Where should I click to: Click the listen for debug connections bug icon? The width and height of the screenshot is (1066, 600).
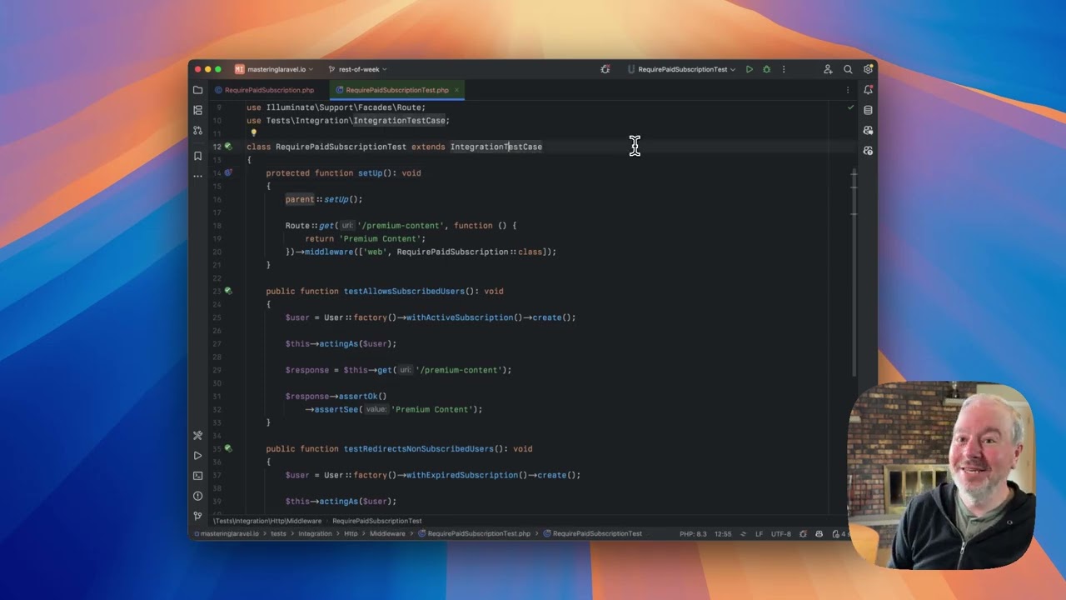(605, 69)
